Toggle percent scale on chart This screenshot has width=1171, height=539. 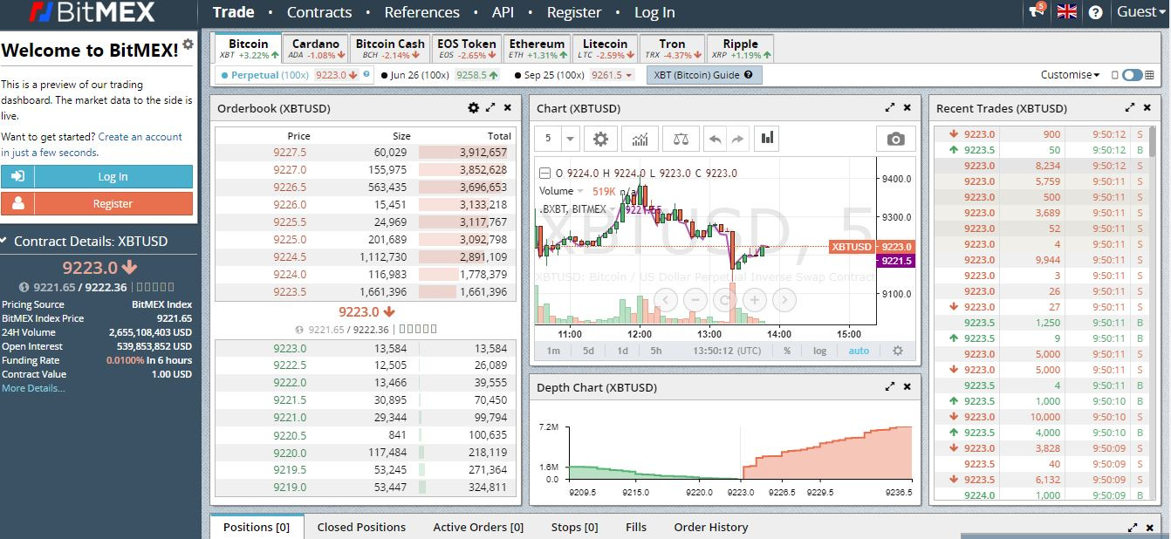coord(787,351)
